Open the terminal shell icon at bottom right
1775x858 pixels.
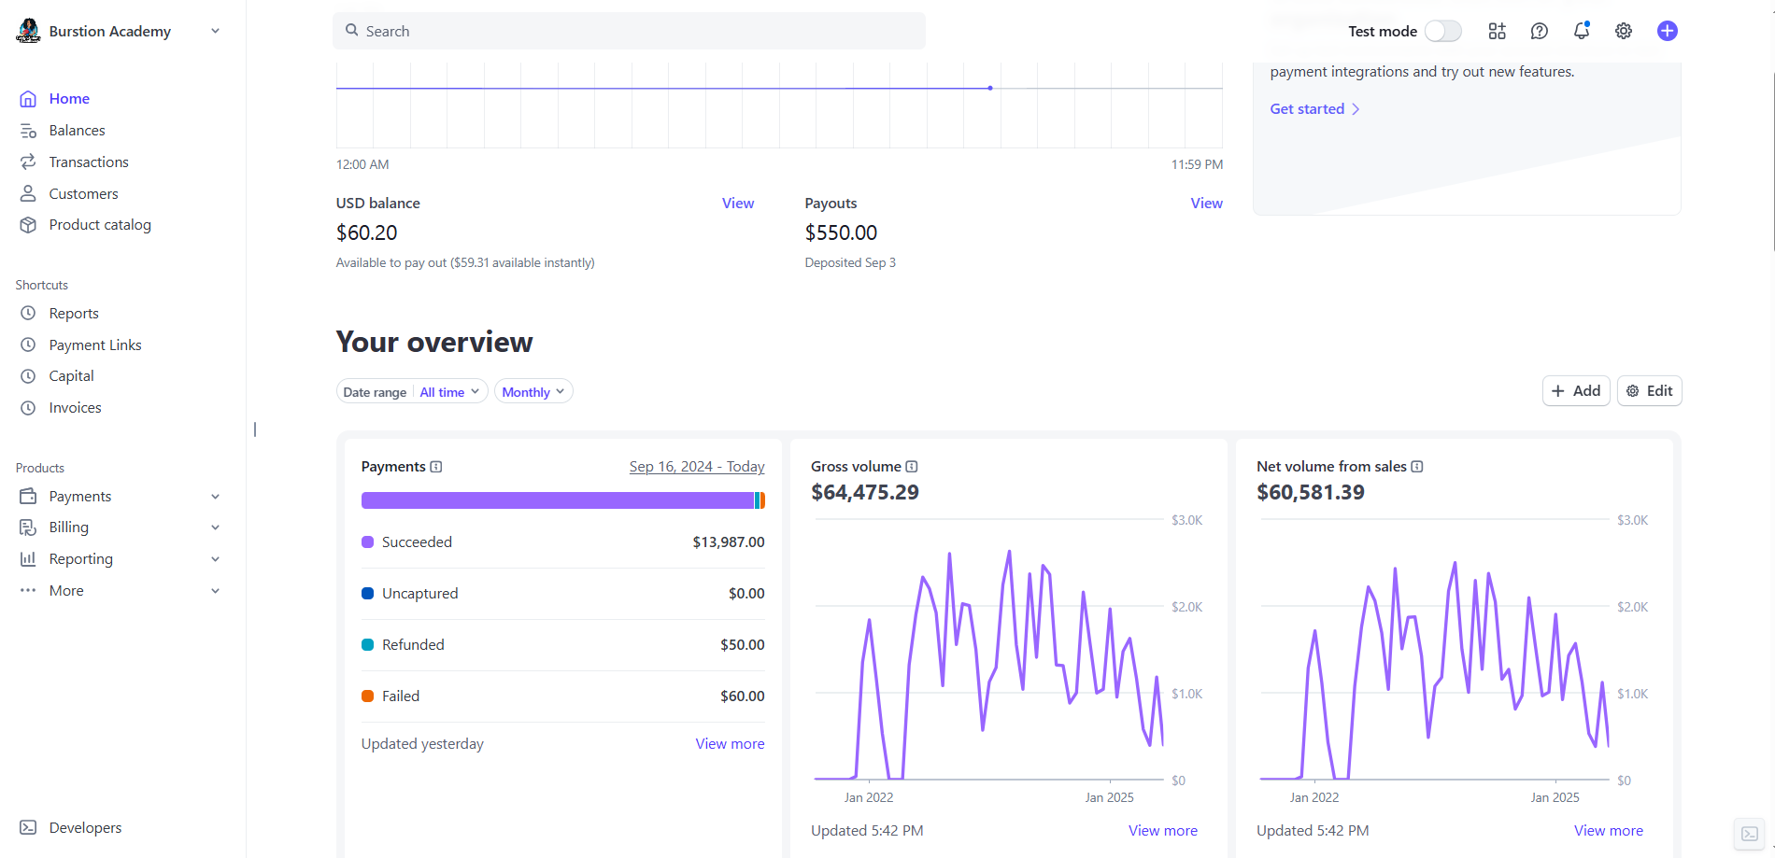pos(1750,834)
